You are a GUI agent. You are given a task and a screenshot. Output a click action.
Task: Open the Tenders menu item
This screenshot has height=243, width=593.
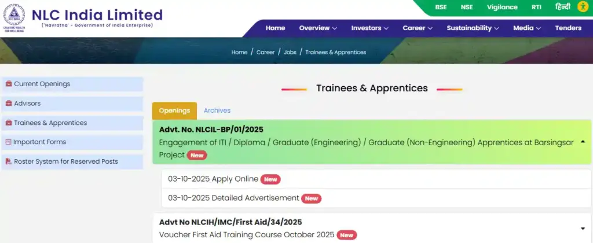click(x=568, y=28)
